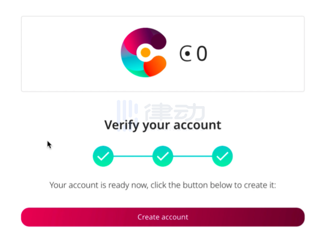Screen dimensions: 322x232
Task: Click the orange dot inside the logo
Action: (x=145, y=52)
